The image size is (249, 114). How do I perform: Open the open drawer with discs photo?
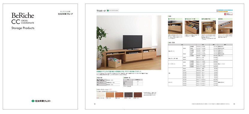[192, 27]
